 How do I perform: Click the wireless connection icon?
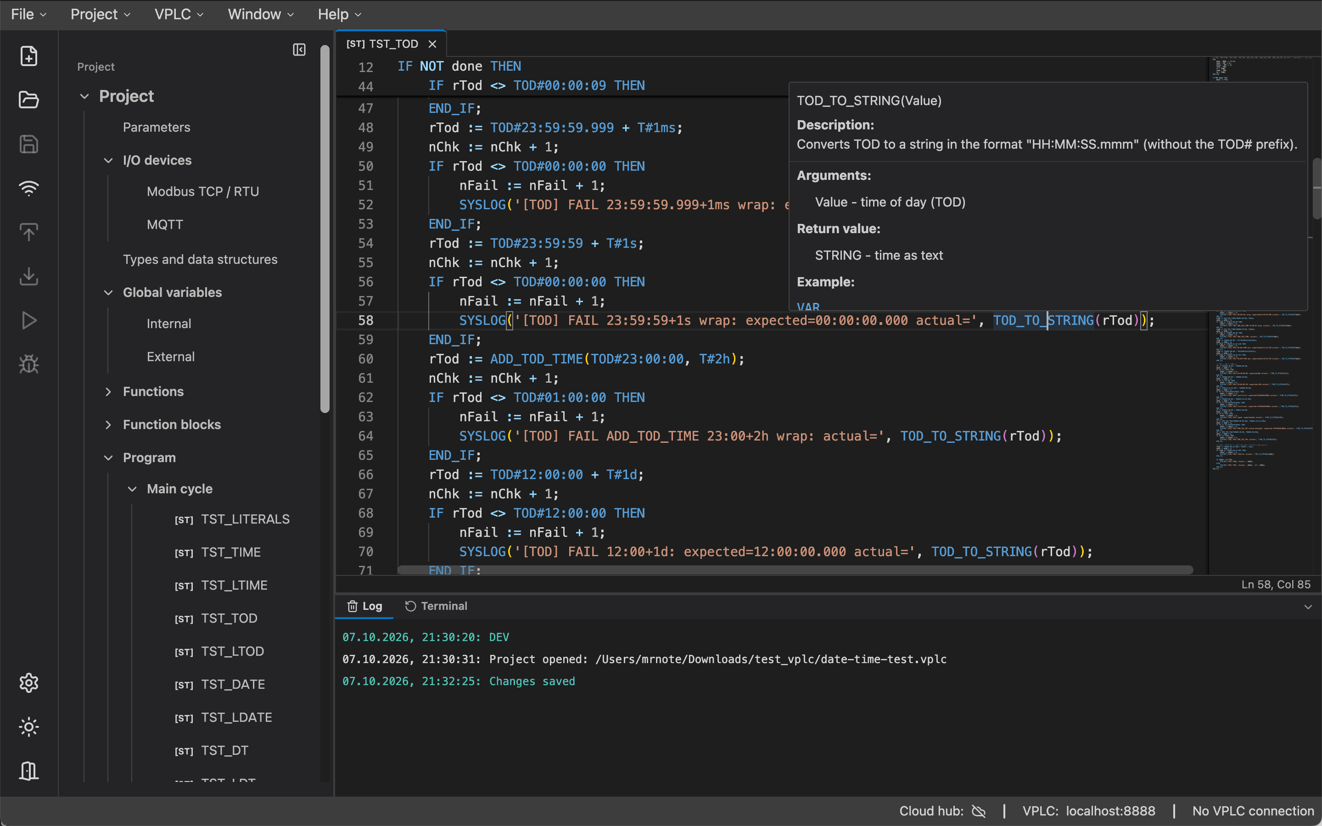[x=28, y=188]
